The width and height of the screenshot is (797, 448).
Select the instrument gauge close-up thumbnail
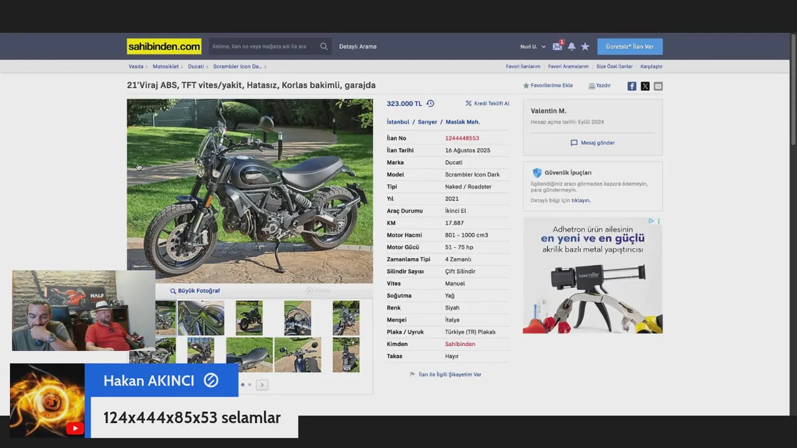point(298,318)
